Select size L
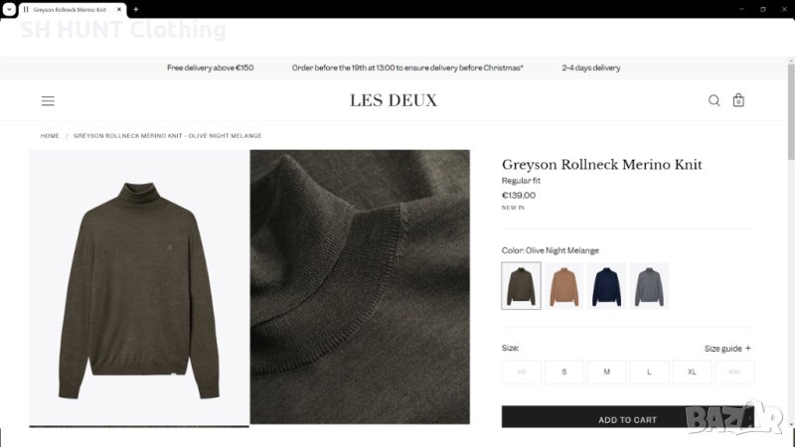The width and height of the screenshot is (795, 447). click(x=649, y=372)
